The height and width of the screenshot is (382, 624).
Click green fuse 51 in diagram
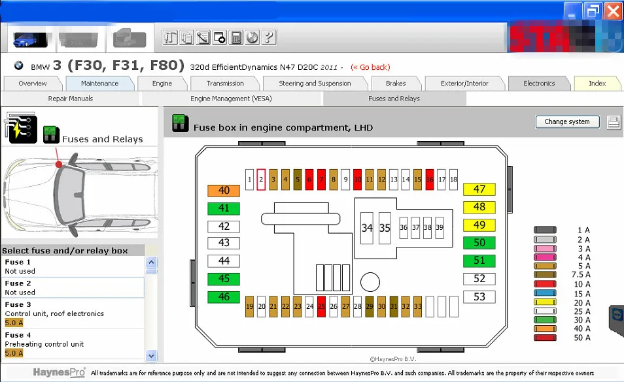pos(479,261)
